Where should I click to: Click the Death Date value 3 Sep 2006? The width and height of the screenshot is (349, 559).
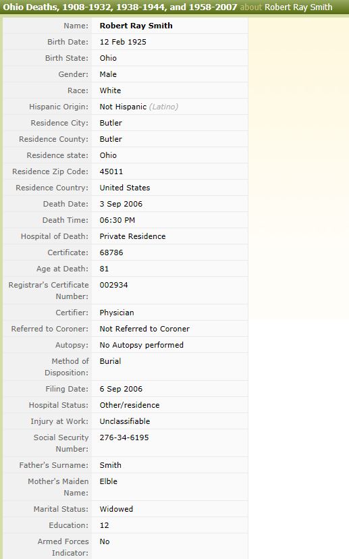pyautogui.click(x=121, y=204)
